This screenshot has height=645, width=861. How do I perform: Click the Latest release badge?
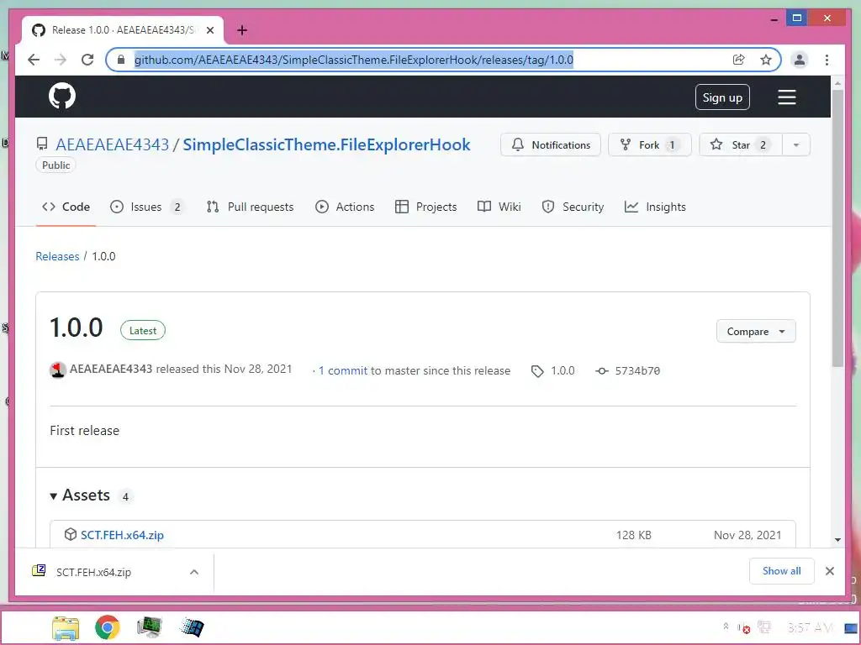pos(143,330)
